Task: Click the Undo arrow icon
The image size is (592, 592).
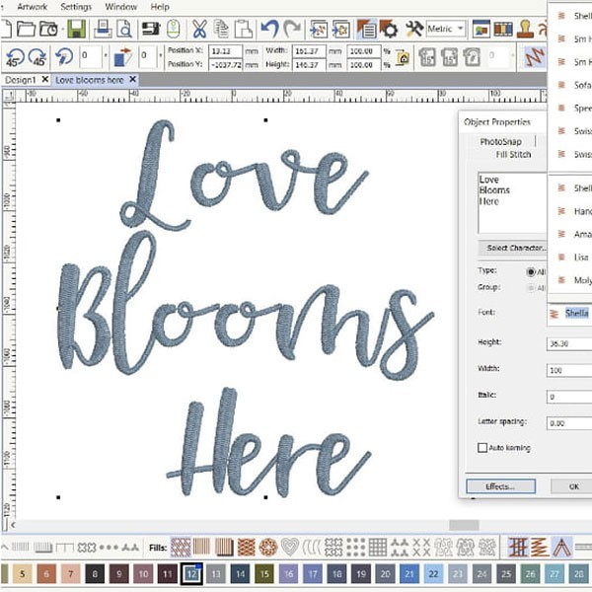Action: [x=269, y=29]
